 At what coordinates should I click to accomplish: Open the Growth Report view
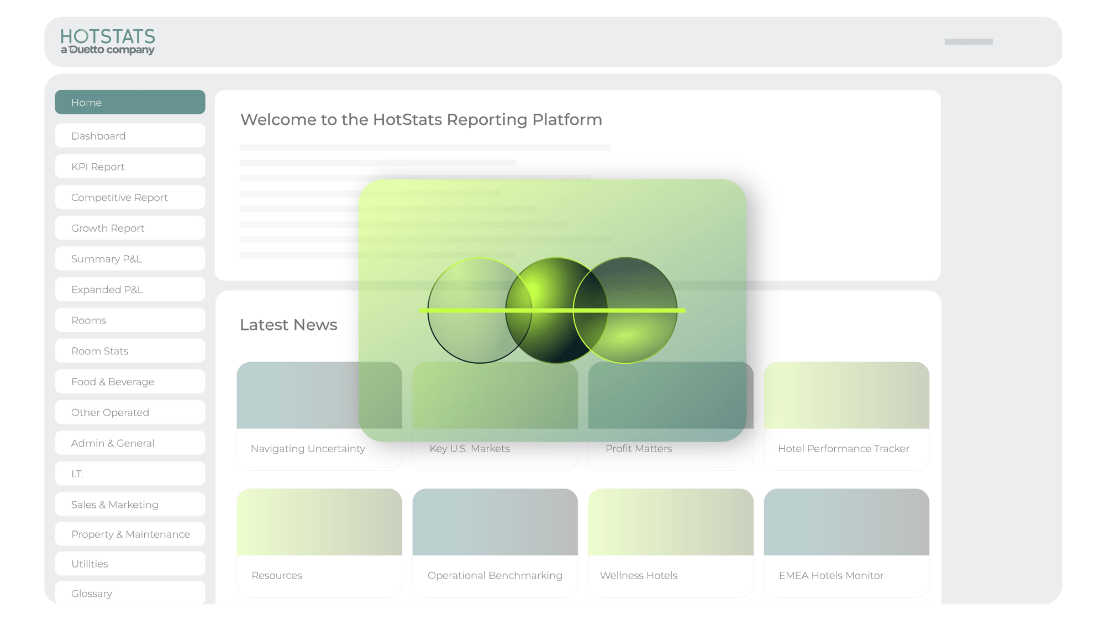[x=129, y=227]
